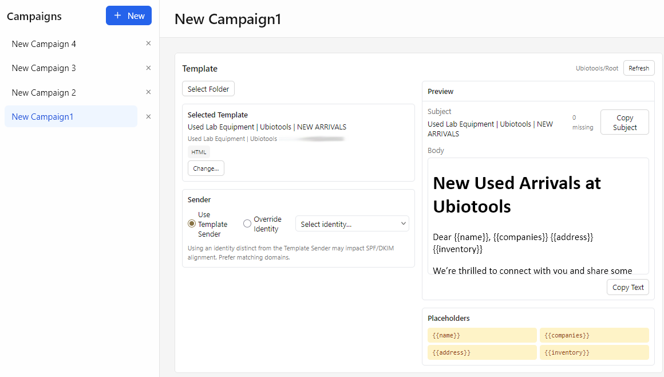This screenshot has width=664, height=377.
Task: Open the Select identity dropdown
Action: click(352, 224)
